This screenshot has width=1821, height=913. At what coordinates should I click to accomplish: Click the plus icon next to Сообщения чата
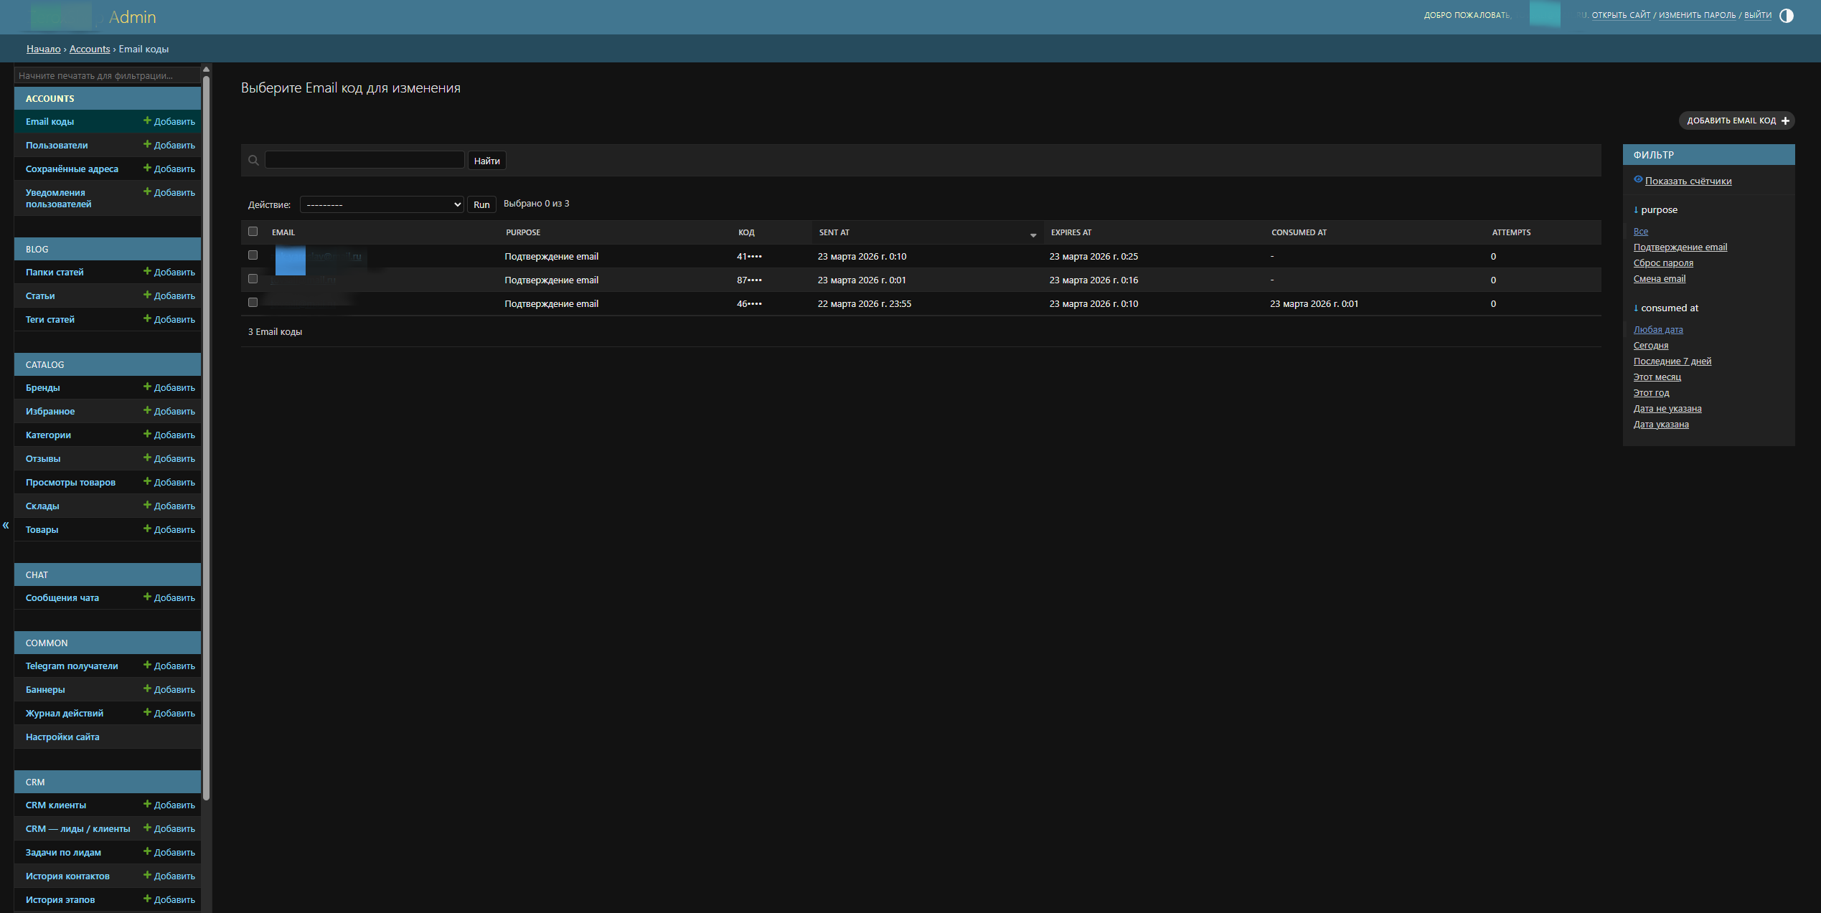(147, 597)
